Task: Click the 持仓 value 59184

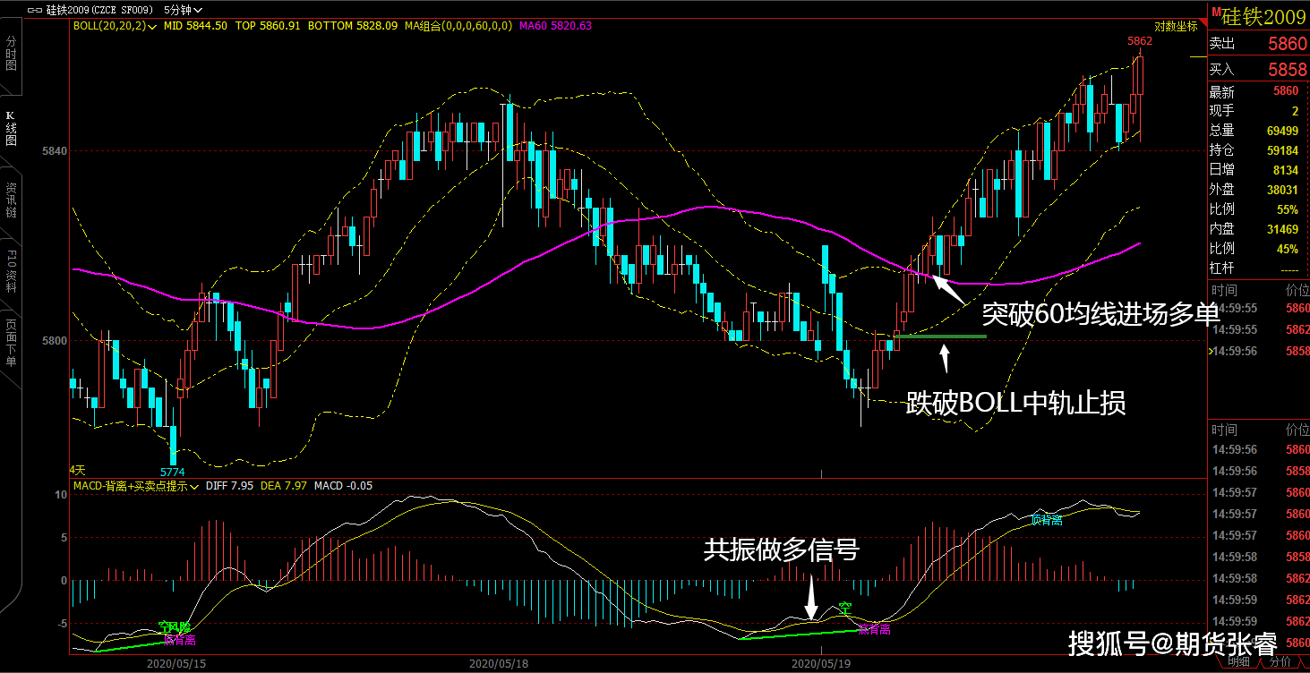Action: tap(1283, 150)
